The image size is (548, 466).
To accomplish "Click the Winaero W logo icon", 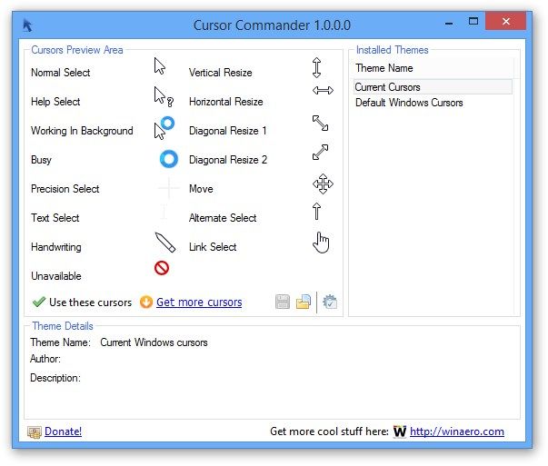I will click(x=400, y=431).
